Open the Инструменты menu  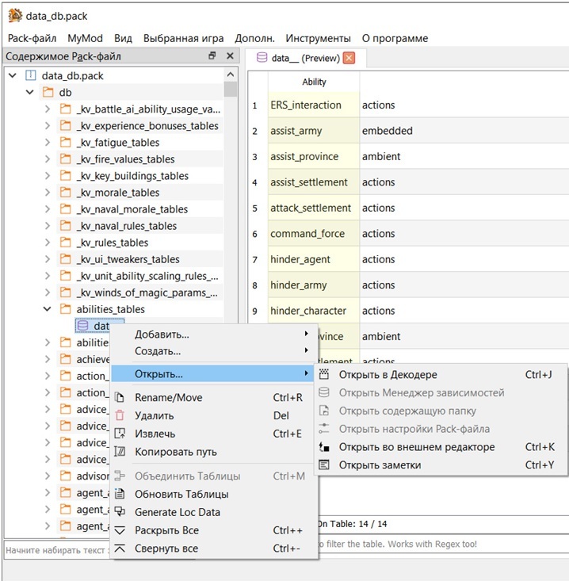tap(318, 38)
